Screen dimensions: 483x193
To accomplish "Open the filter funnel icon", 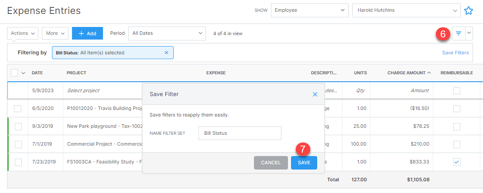I will click(x=459, y=33).
